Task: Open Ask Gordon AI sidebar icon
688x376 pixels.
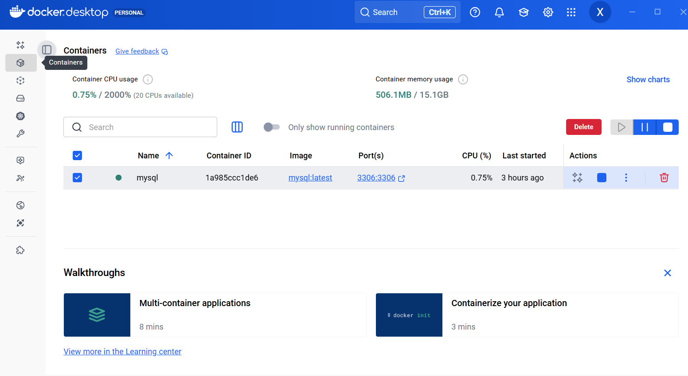Action: coord(20,45)
